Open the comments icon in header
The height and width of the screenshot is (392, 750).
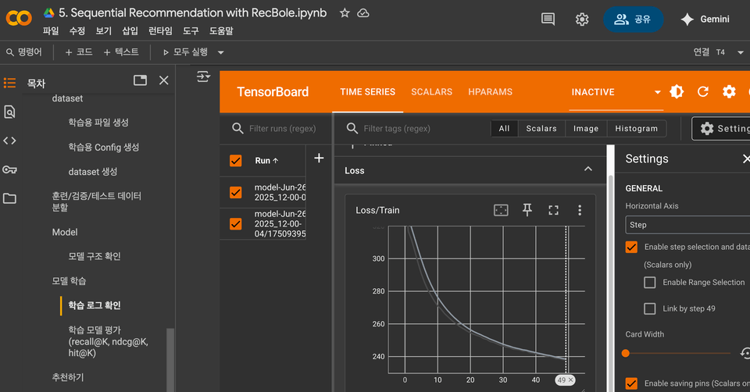[x=548, y=19]
